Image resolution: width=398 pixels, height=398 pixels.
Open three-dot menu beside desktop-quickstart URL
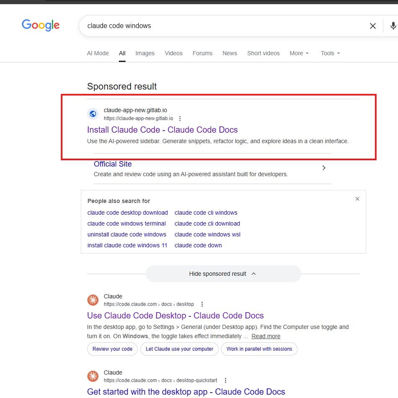(x=226, y=380)
